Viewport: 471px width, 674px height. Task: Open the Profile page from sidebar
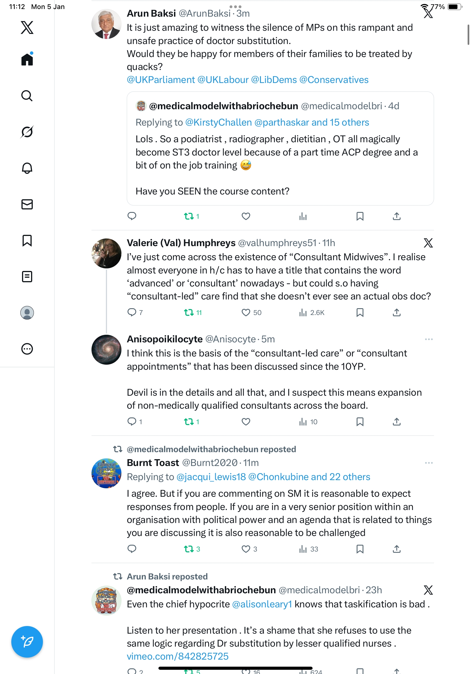pyautogui.click(x=27, y=313)
